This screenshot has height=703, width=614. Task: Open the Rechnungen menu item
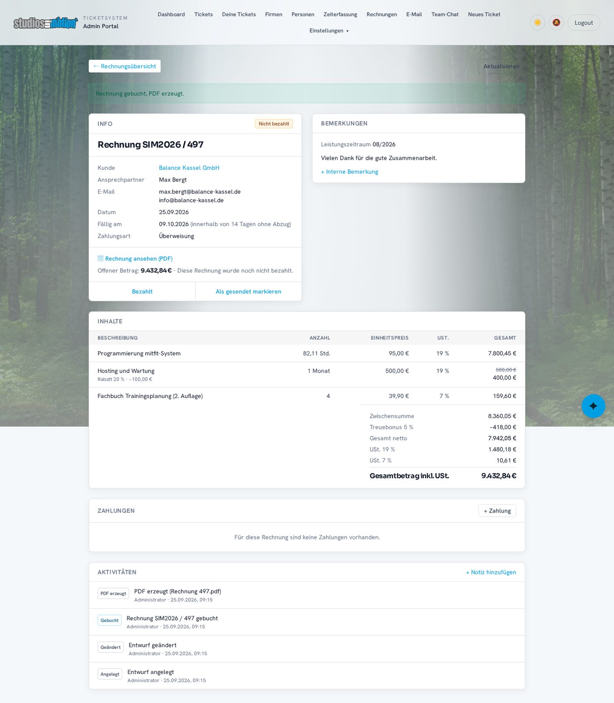tap(382, 14)
